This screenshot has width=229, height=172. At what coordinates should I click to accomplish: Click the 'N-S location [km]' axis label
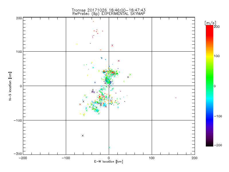[x=10, y=86]
